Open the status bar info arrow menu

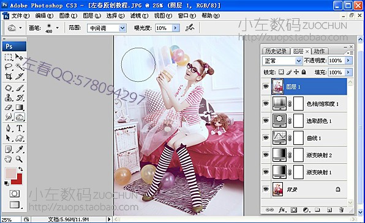coord(109,219)
